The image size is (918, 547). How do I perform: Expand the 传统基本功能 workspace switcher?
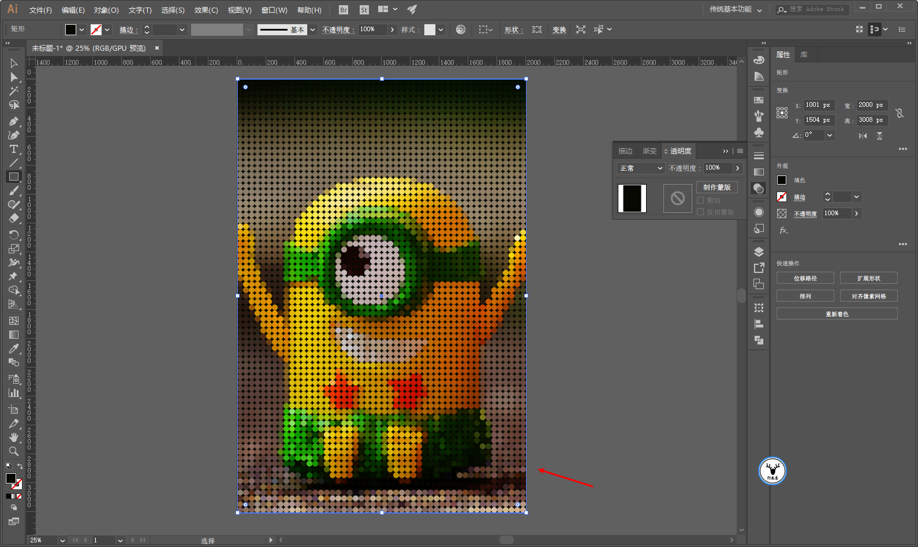[x=736, y=10]
